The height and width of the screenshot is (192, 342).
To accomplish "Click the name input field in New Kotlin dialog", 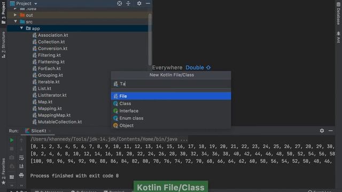I will coord(171,84).
